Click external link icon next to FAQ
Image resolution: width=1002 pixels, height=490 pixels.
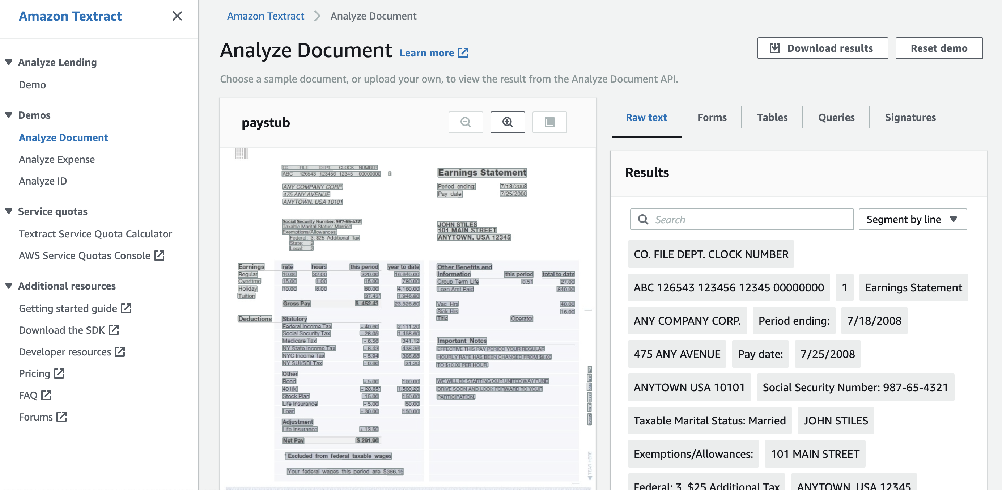tap(46, 395)
